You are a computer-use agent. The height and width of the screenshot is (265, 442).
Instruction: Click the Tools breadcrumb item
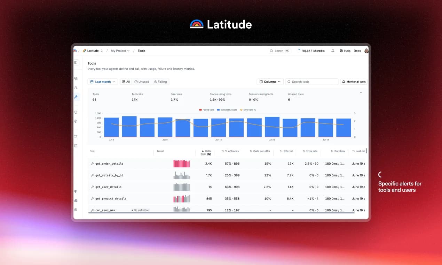click(x=141, y=51)
